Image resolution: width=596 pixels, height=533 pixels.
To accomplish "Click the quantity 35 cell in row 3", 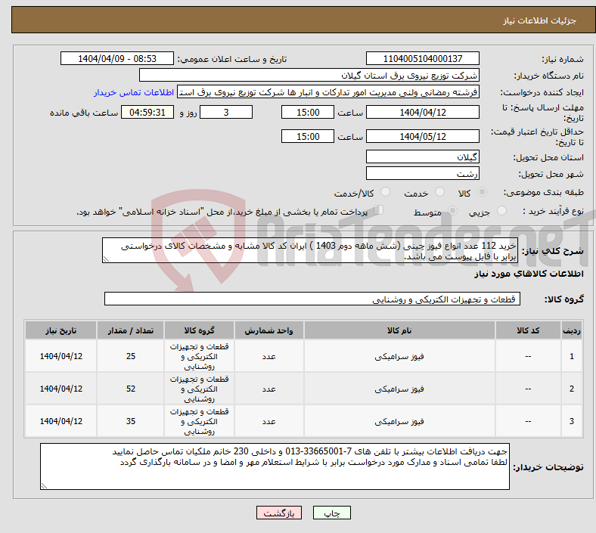I will [x=130, y=421].
